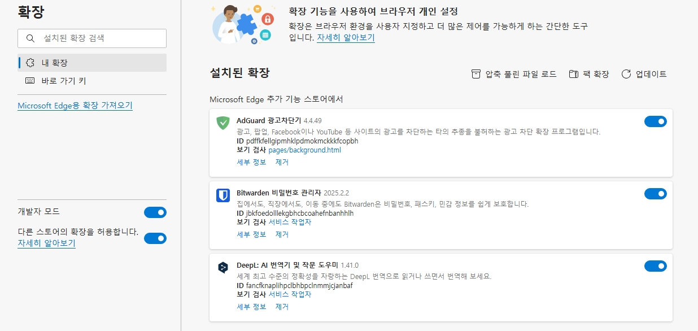Viewport: 698px width, 331px height.
Task: Click DeepL ID fancfknaplihpclbhbpclnmmjcjanbaf
Action: (299, 286)
